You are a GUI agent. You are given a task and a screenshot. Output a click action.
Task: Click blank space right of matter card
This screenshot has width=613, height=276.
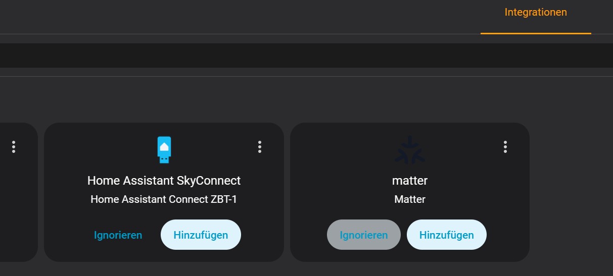(x=571, y=192)
